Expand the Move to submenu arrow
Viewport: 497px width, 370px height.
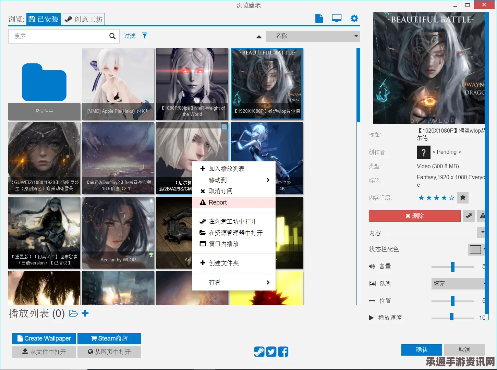click(268, 180)
